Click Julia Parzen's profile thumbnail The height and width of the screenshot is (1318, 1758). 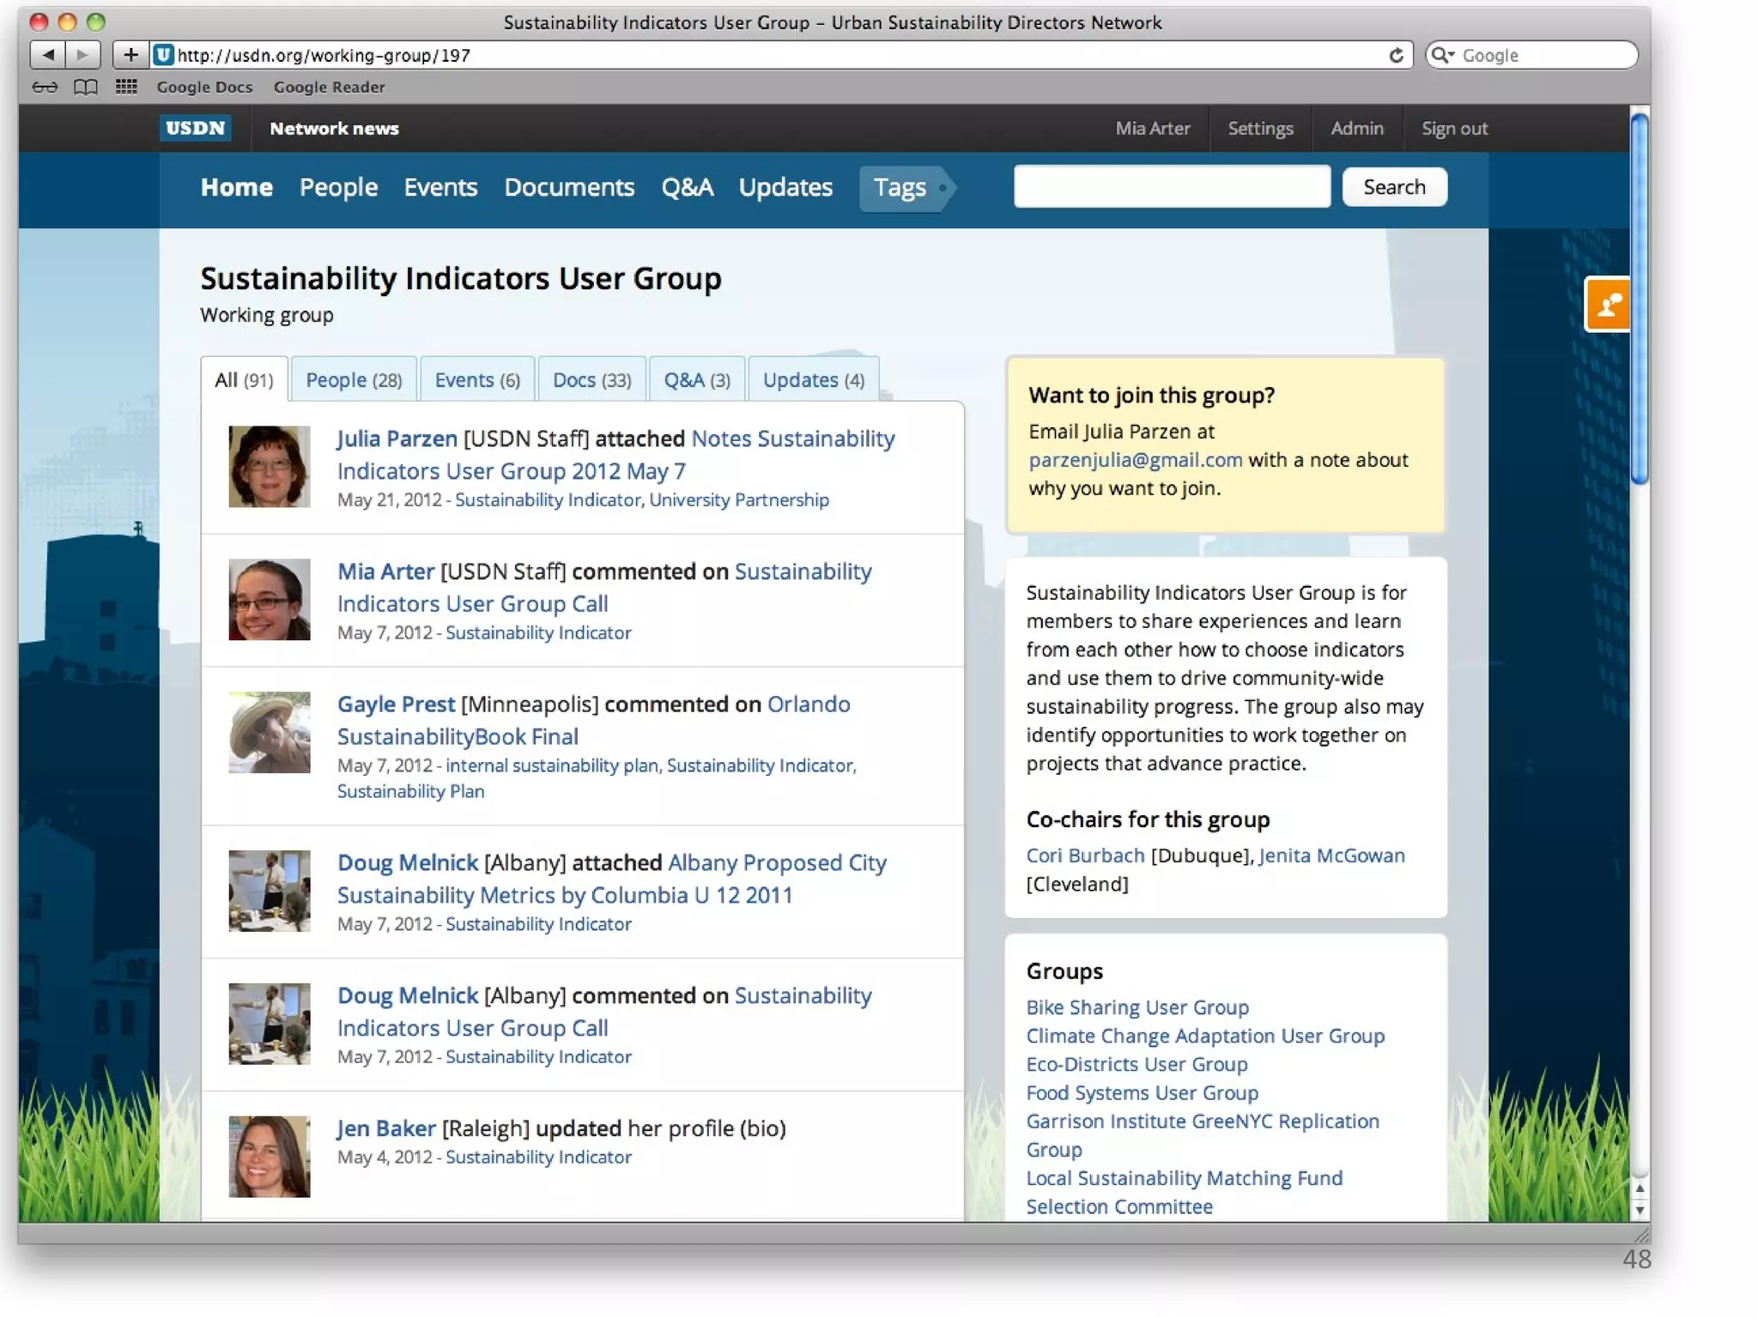pyautogui.click(x=269, y=467)
